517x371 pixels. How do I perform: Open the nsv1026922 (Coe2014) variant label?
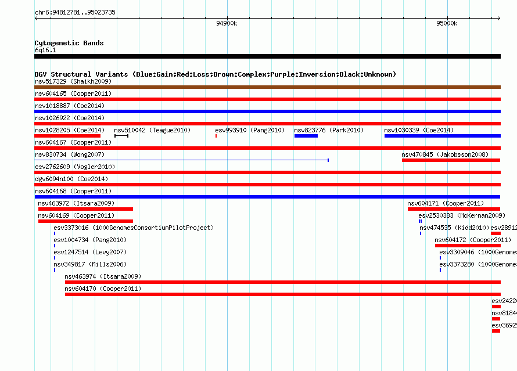(x=70, y=118)
